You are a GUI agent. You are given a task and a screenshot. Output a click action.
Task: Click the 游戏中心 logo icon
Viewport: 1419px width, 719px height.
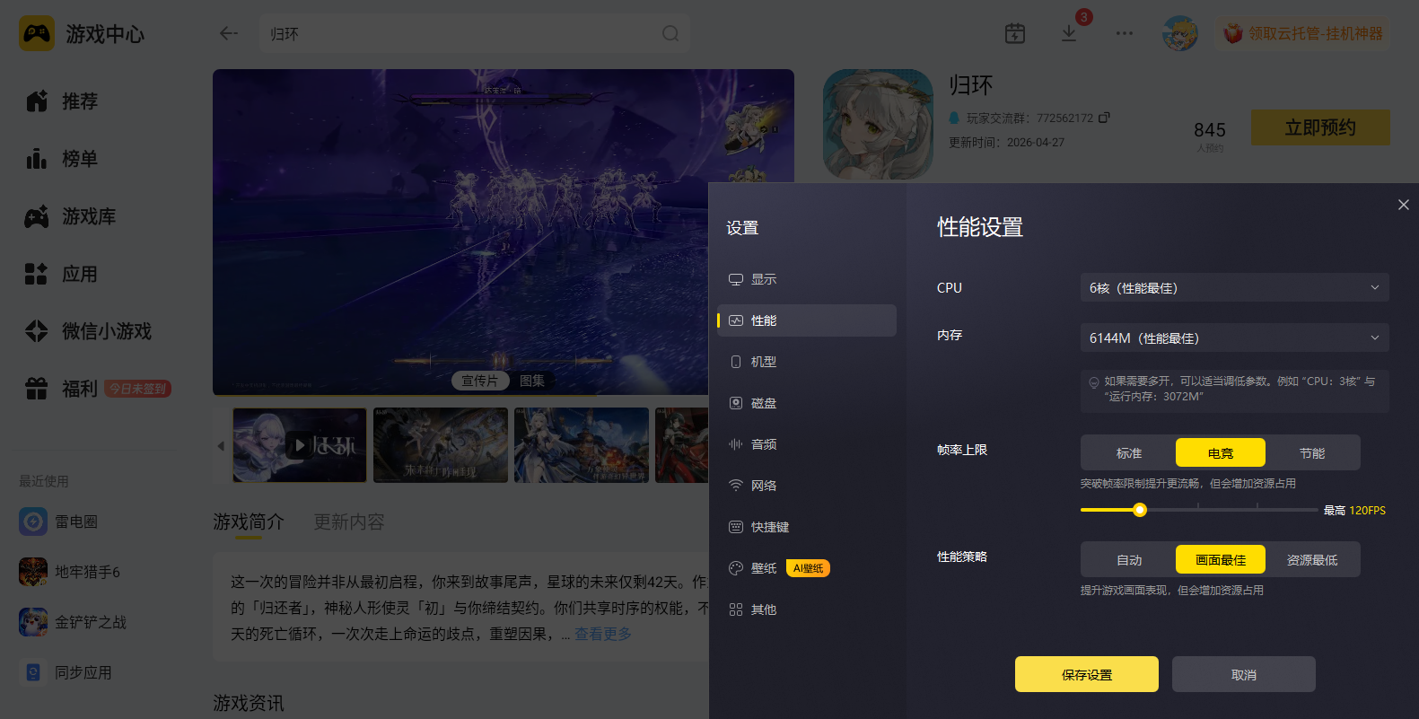click(x=37, y=34)
